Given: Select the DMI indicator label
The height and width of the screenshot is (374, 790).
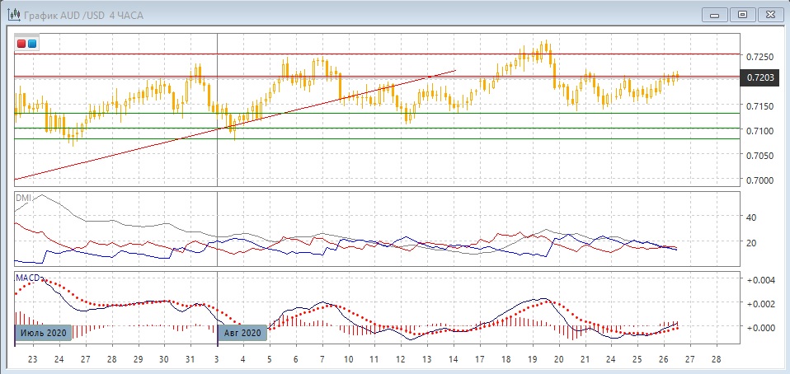Looking at the screenshot, I should click(x=23, y=198).
